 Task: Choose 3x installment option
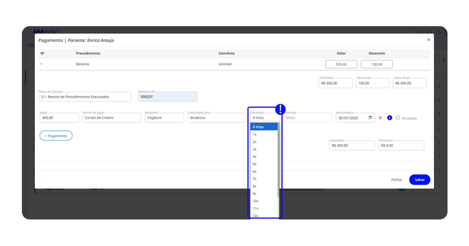264,149
